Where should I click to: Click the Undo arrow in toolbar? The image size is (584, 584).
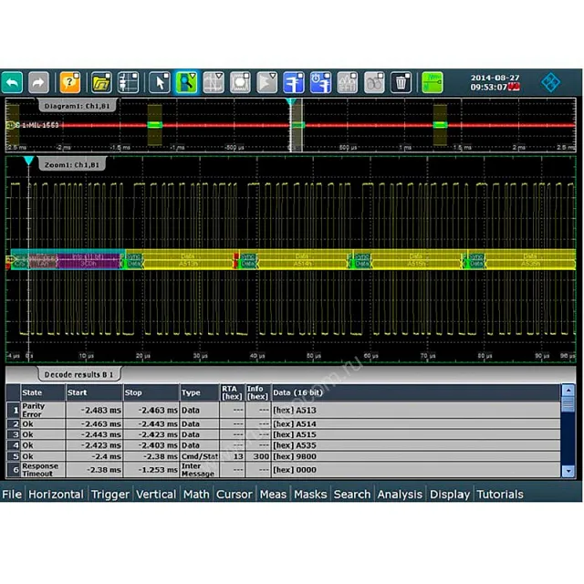13,82
